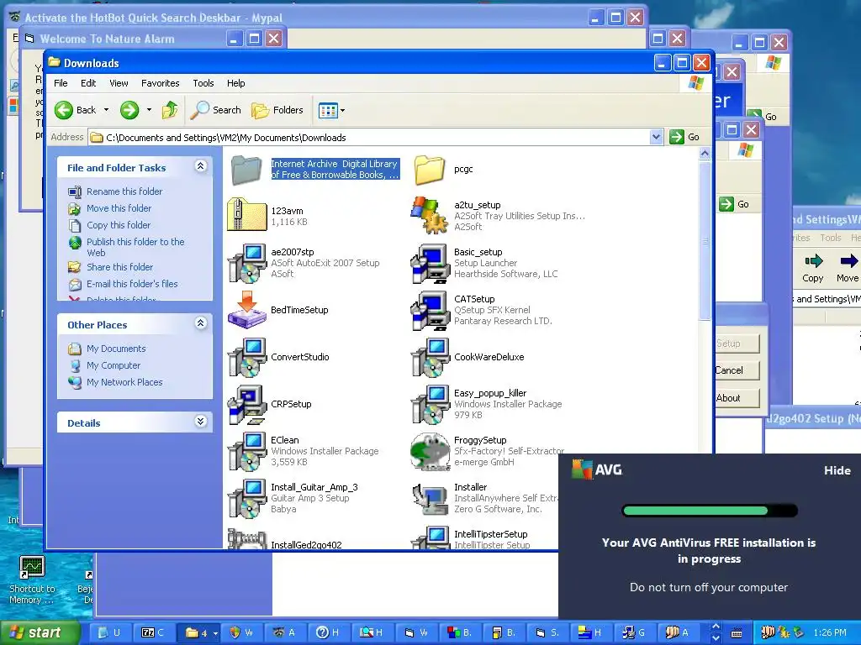
Task: Select the BedTimeSetup icon
Action: [246, 310]
